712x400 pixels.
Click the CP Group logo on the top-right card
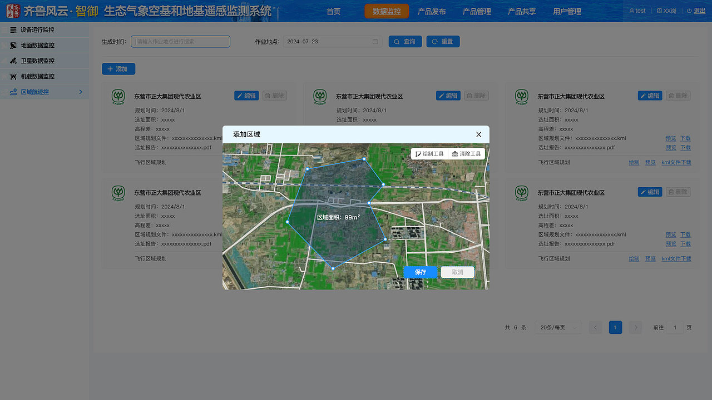click(522, 97)
